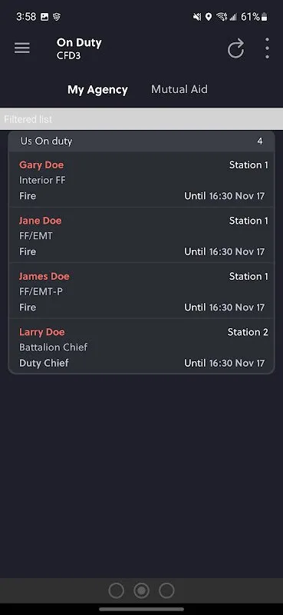
Task: Tap the battery indicator in status bar
Action: tap(265, 17)
